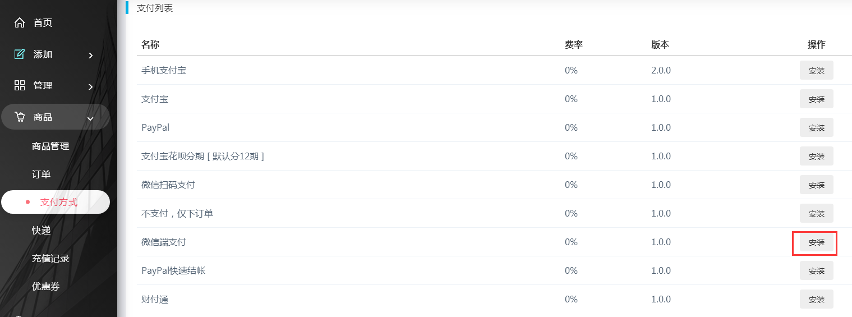Image resolution: width=852 pixels, height=317 pixels.
Task: Expand the 管理 submenu arrow
Action: pyautogui.click(x=91, y=86)
